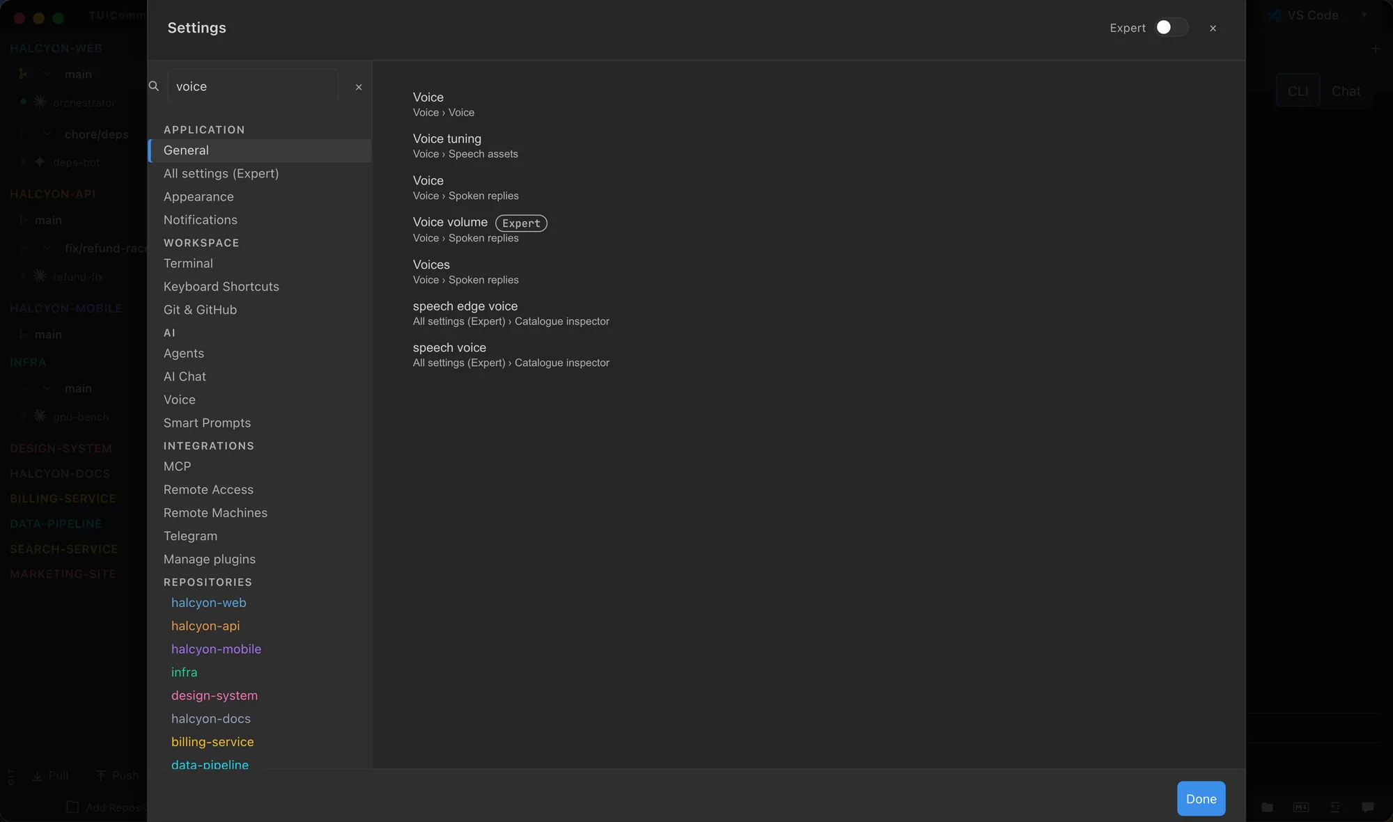The image size is (1393, 822).
Task: Select billing-service repository settings
Action: coord(260,742)
